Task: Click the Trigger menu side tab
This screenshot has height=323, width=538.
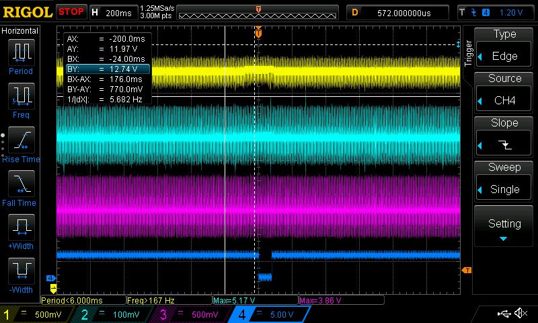Action: point(468,53)
